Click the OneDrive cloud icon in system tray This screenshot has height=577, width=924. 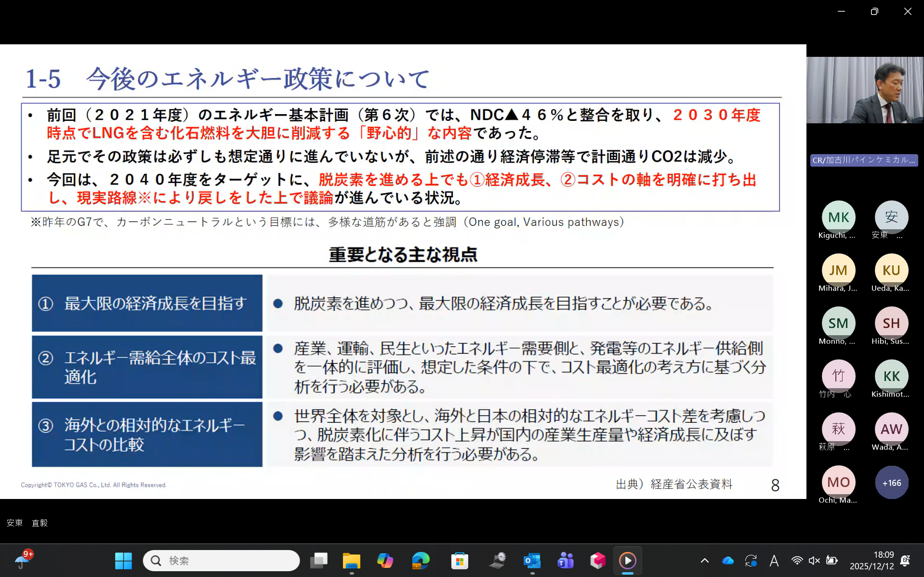tap(728, 560)
